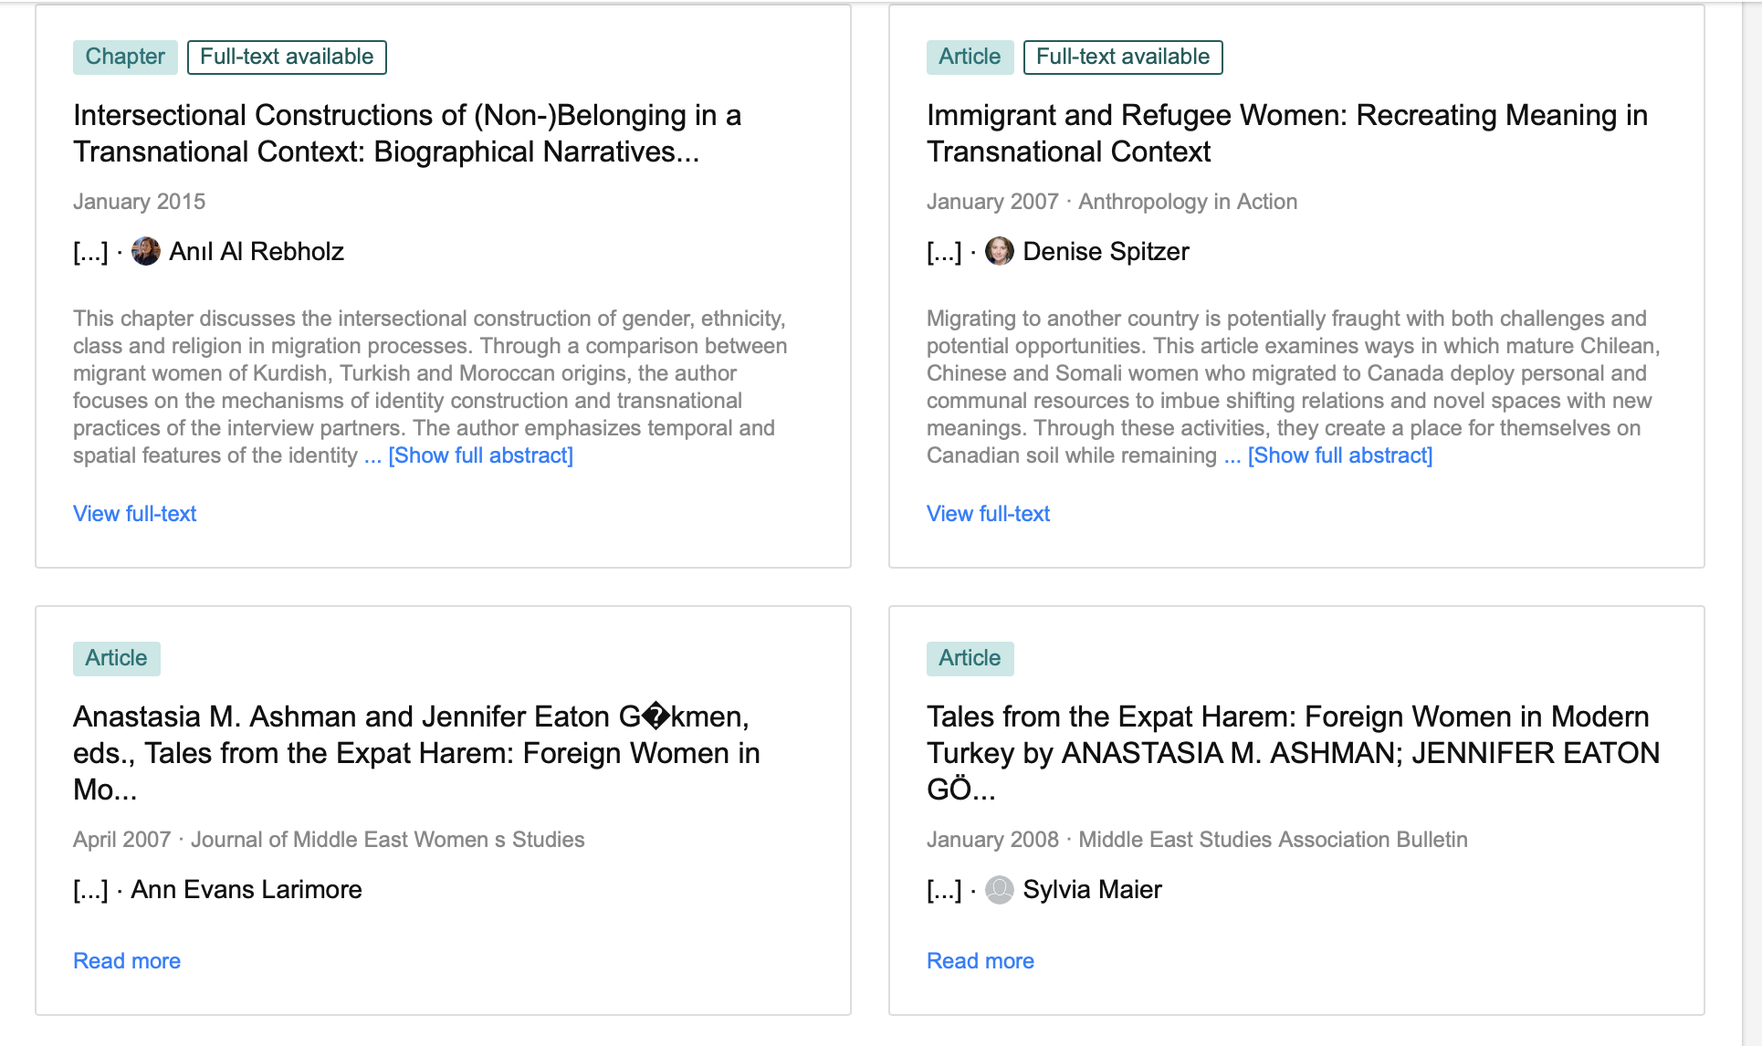Click the Full-text available badge on the Chapter card
Viewport: 1762px width, 1046px height.
287,57
